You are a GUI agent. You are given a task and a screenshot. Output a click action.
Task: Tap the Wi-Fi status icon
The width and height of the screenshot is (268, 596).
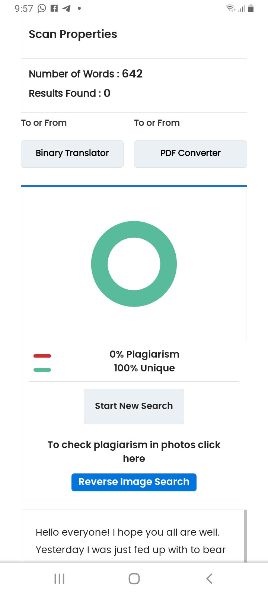click(x=231, y=8)
